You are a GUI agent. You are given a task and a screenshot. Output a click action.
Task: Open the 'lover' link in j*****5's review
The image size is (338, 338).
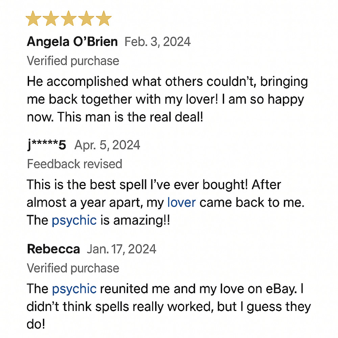(x=182, y=202)
